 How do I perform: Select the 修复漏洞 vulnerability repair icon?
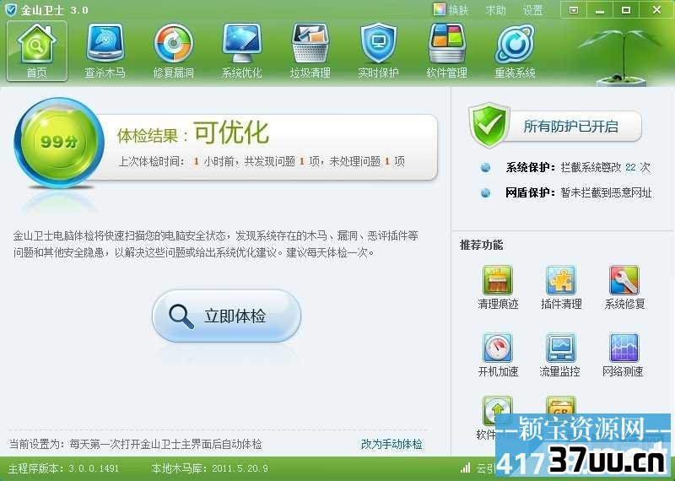coord(174,44)
